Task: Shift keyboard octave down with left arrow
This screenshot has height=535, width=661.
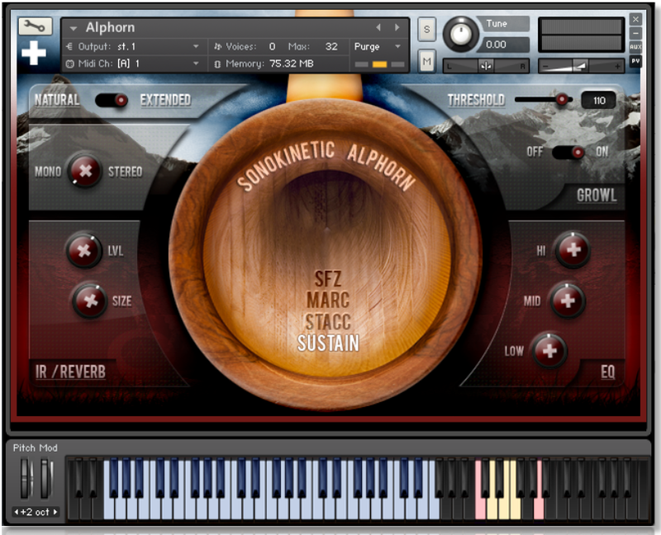Action: (x=17, y=512)
